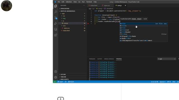Open core.js in the explorer tree

click(73, 23)
